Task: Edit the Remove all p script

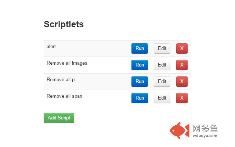Action: 162,82
